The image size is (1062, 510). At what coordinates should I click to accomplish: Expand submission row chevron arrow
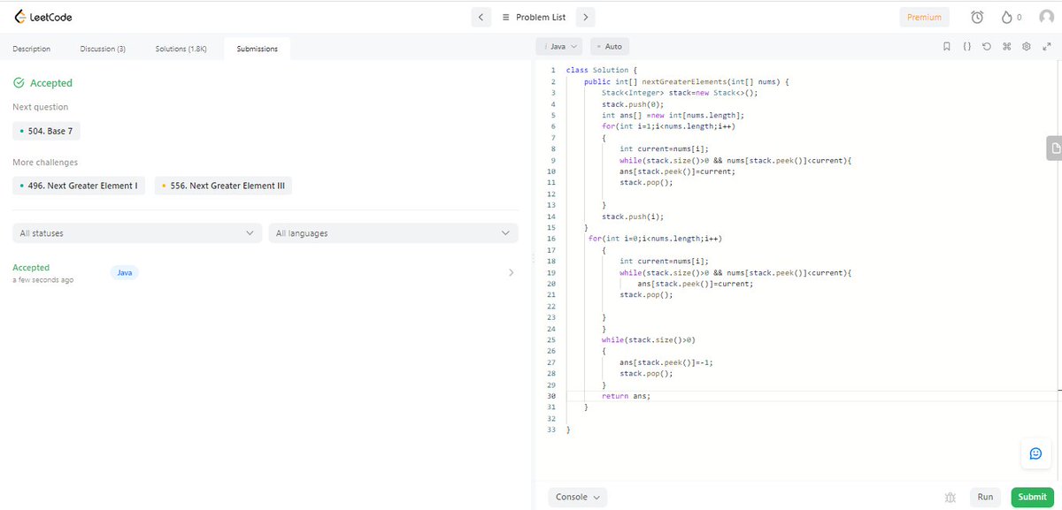point(511,273)
